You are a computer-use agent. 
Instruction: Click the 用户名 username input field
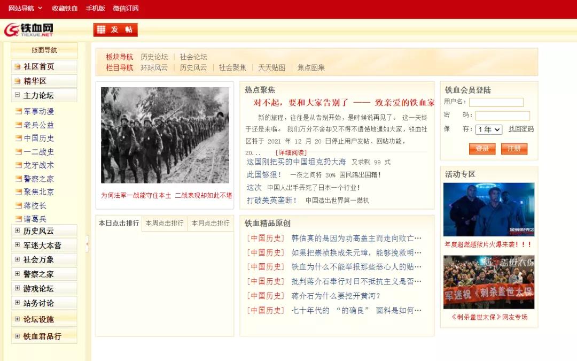pyautogui.click(x=496, y=102)
